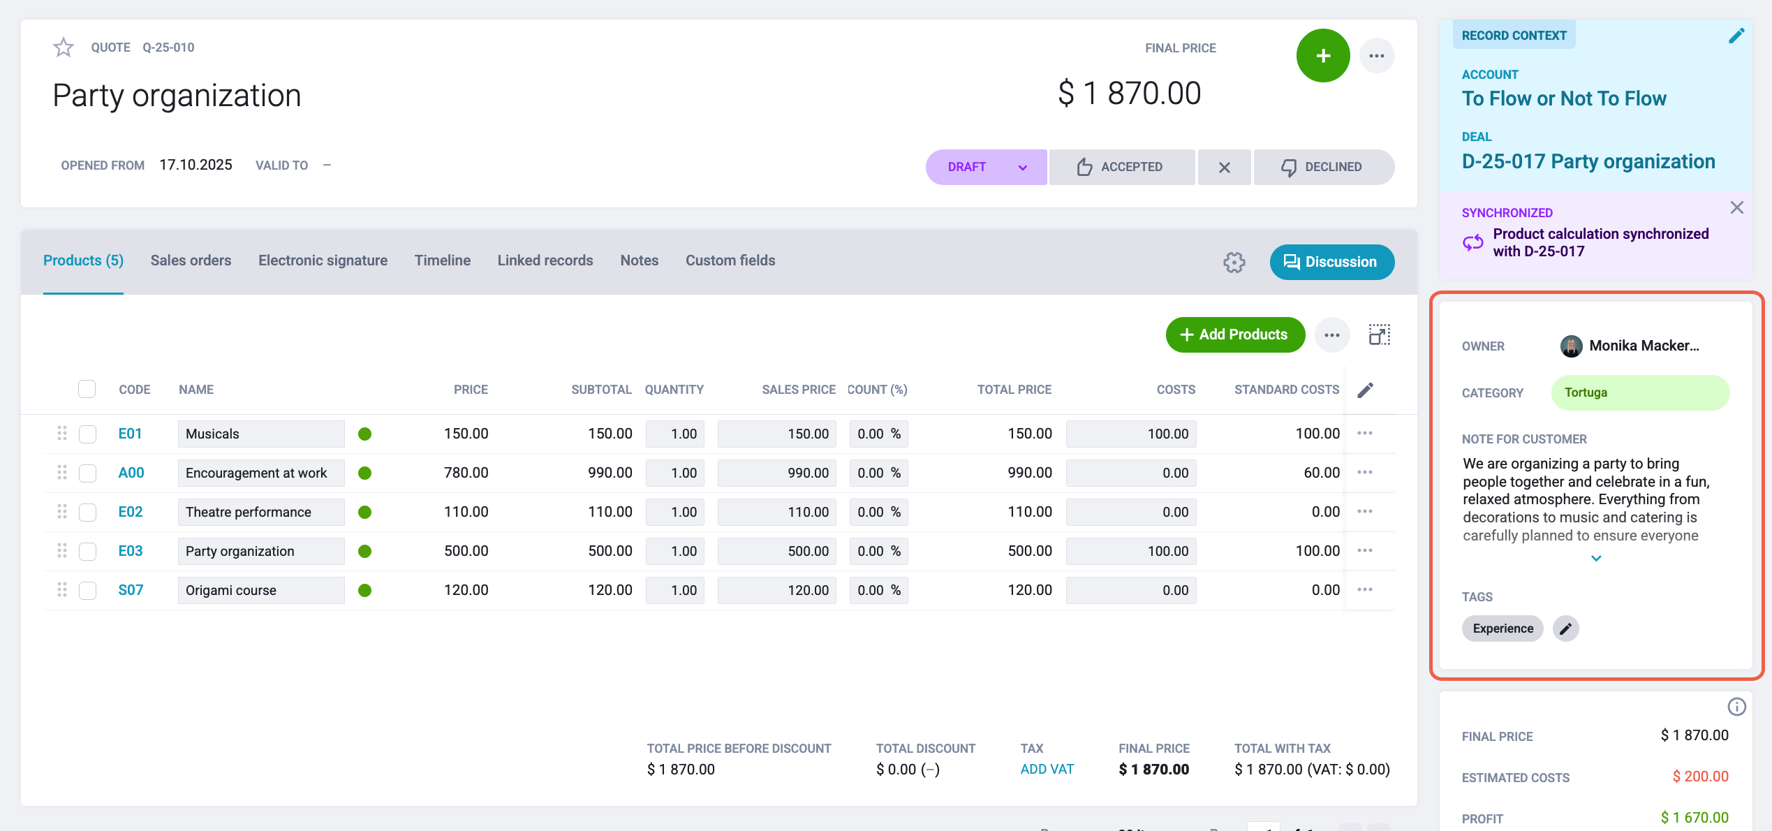Open info icon in the profit summary panel
The height and width of the screenshot is (831, 1772).
[x=1736, y=707]
